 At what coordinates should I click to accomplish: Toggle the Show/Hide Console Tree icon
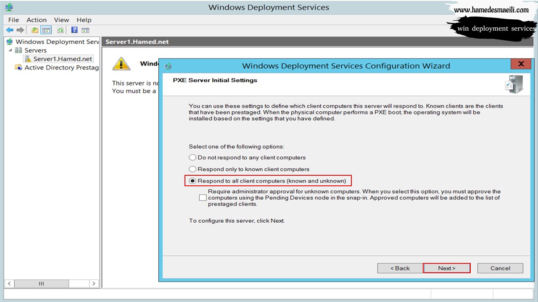coord(46,30)
